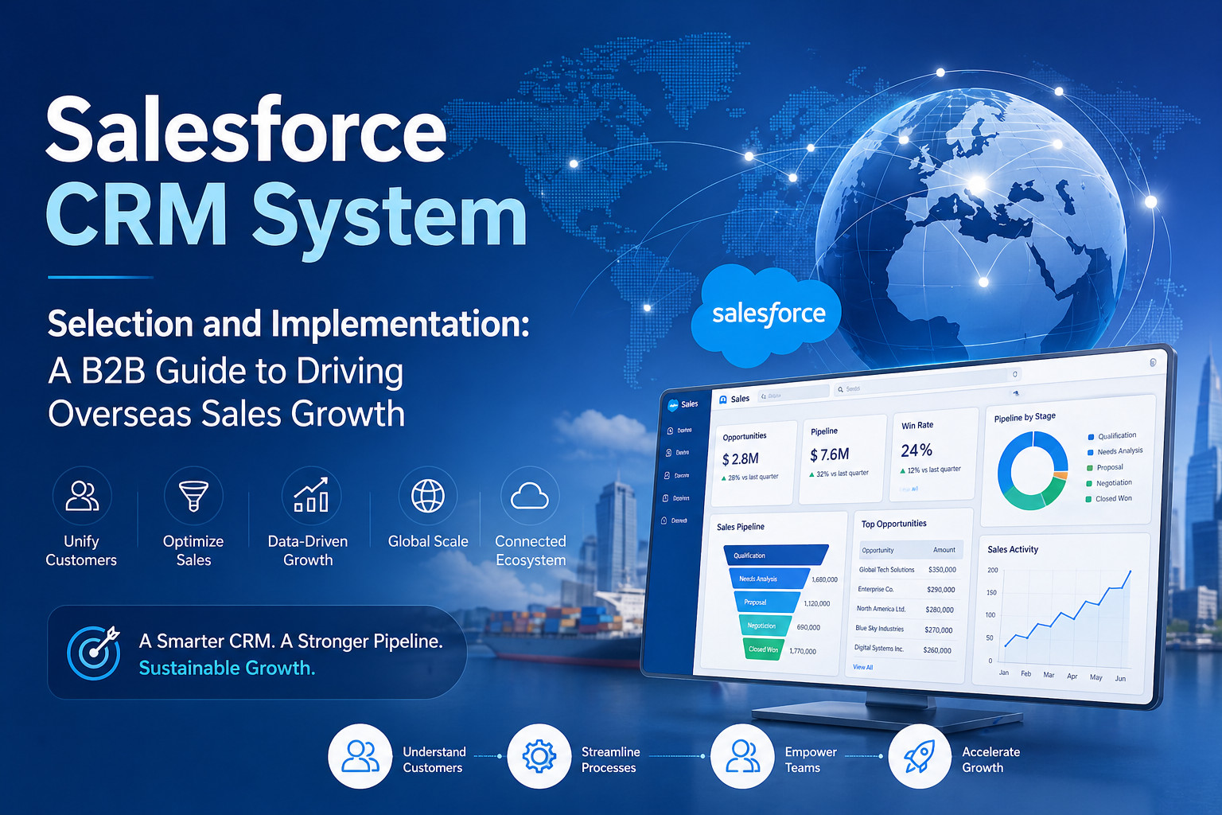Click the Proposal legend color swatch
Viewport: 1222px width, 815px height.
(1089, 468)
